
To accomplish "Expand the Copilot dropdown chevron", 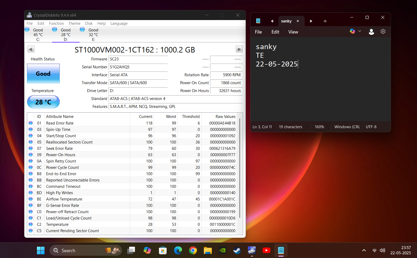I will point(360,31).
